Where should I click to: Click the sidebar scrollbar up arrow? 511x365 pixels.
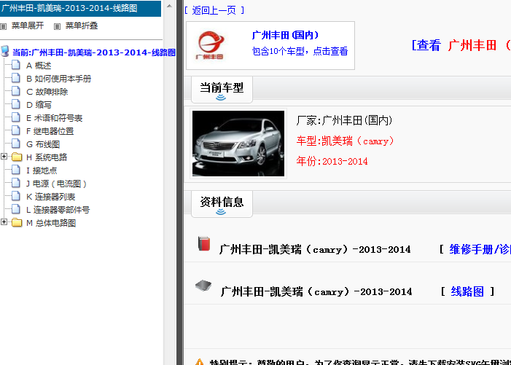(169, 6)
